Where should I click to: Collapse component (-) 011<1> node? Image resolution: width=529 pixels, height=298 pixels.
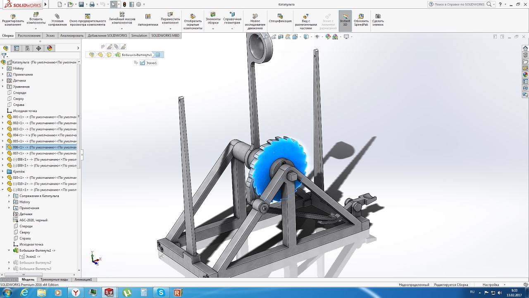(x=3, y=190)
